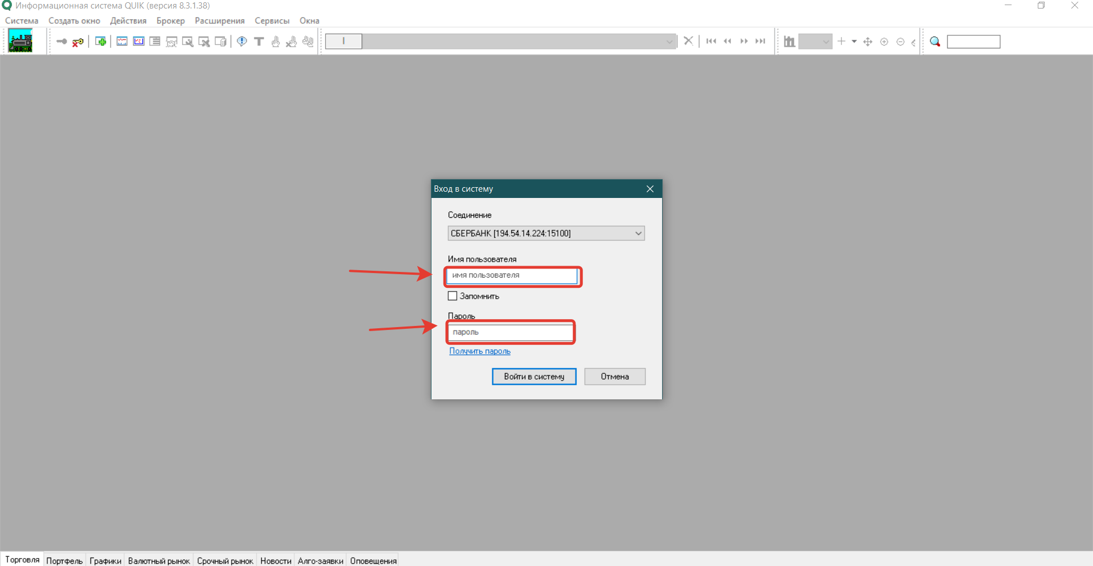This screenshot has width=1093, height=566.
Task: Click the plus crosshair chart icon
Action: click(841, 41)
